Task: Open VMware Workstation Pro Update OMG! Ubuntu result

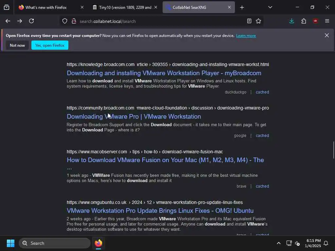Action: 160,211
